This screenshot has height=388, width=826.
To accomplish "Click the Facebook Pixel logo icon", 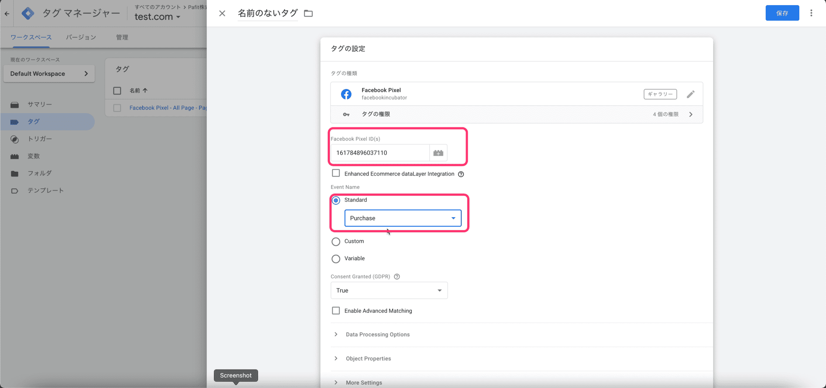I will (x=346, y=94).
